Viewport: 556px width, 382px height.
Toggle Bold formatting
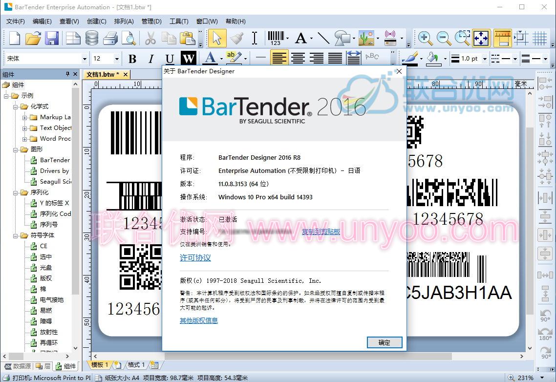(x=132, y=59)
